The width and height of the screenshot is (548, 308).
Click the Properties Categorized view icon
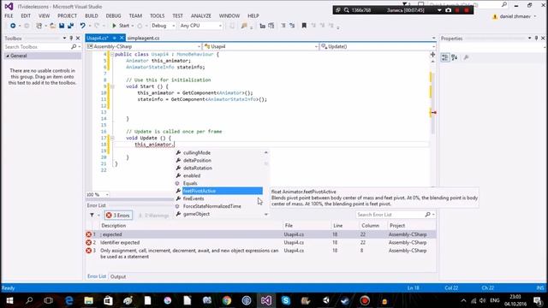tap(445, 57)
